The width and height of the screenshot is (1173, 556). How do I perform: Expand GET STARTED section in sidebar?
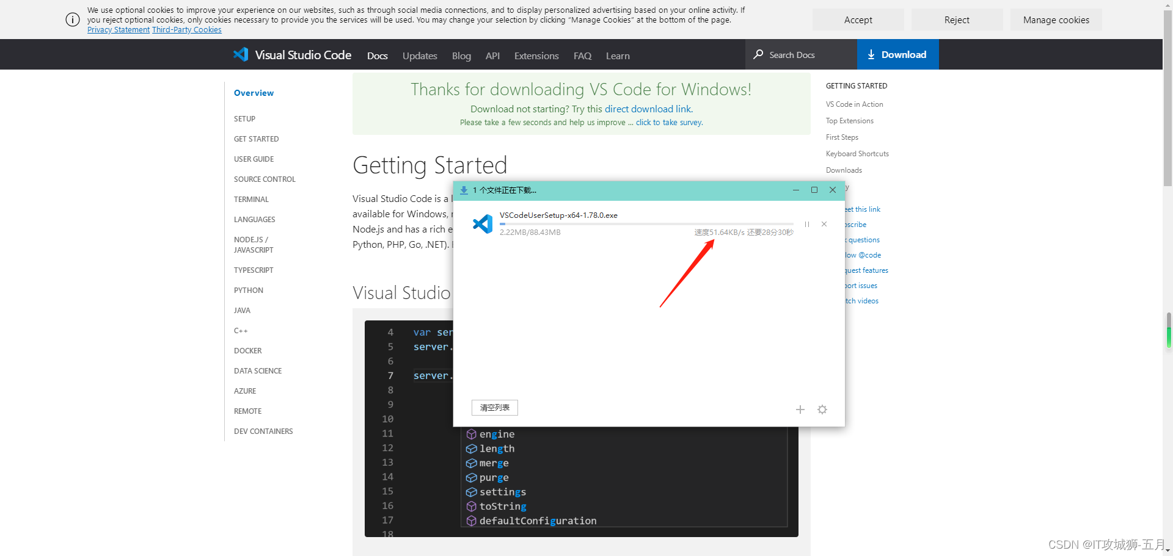pyautogui.click(x=256, y=139)
